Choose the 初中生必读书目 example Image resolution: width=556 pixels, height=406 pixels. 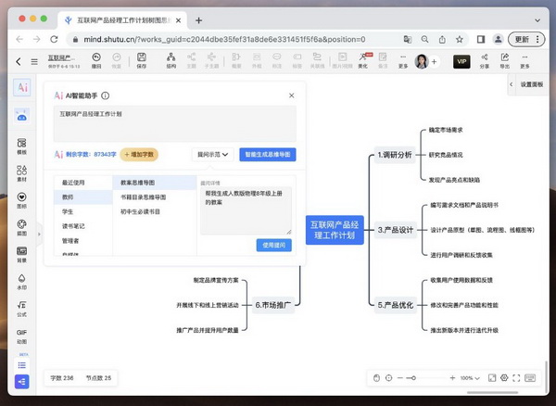tap(154, 211)
